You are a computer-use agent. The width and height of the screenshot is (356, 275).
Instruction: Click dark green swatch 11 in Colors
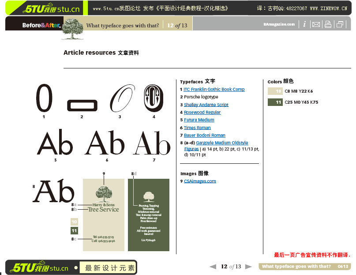pyautogui.click(x=275, y=102)
